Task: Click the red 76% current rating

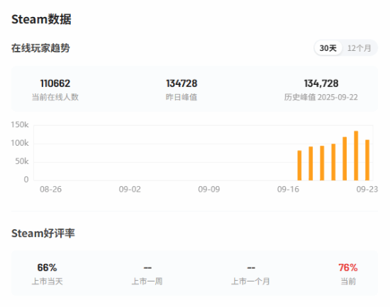Action: (x=348, y=267)
